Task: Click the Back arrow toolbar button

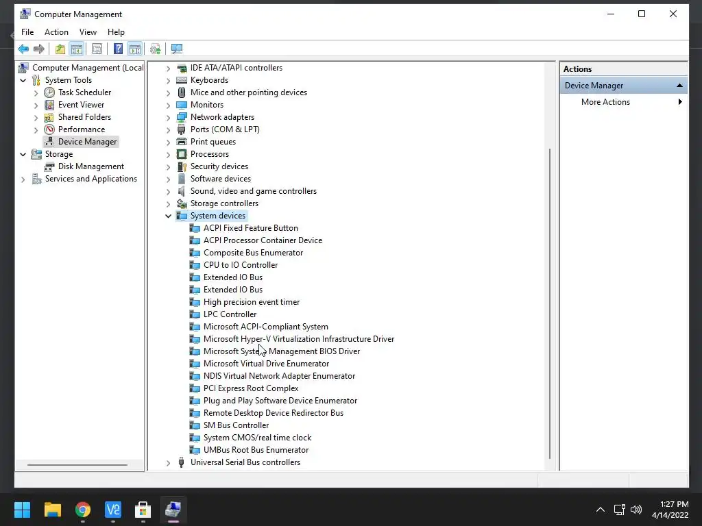Action: 23,49
